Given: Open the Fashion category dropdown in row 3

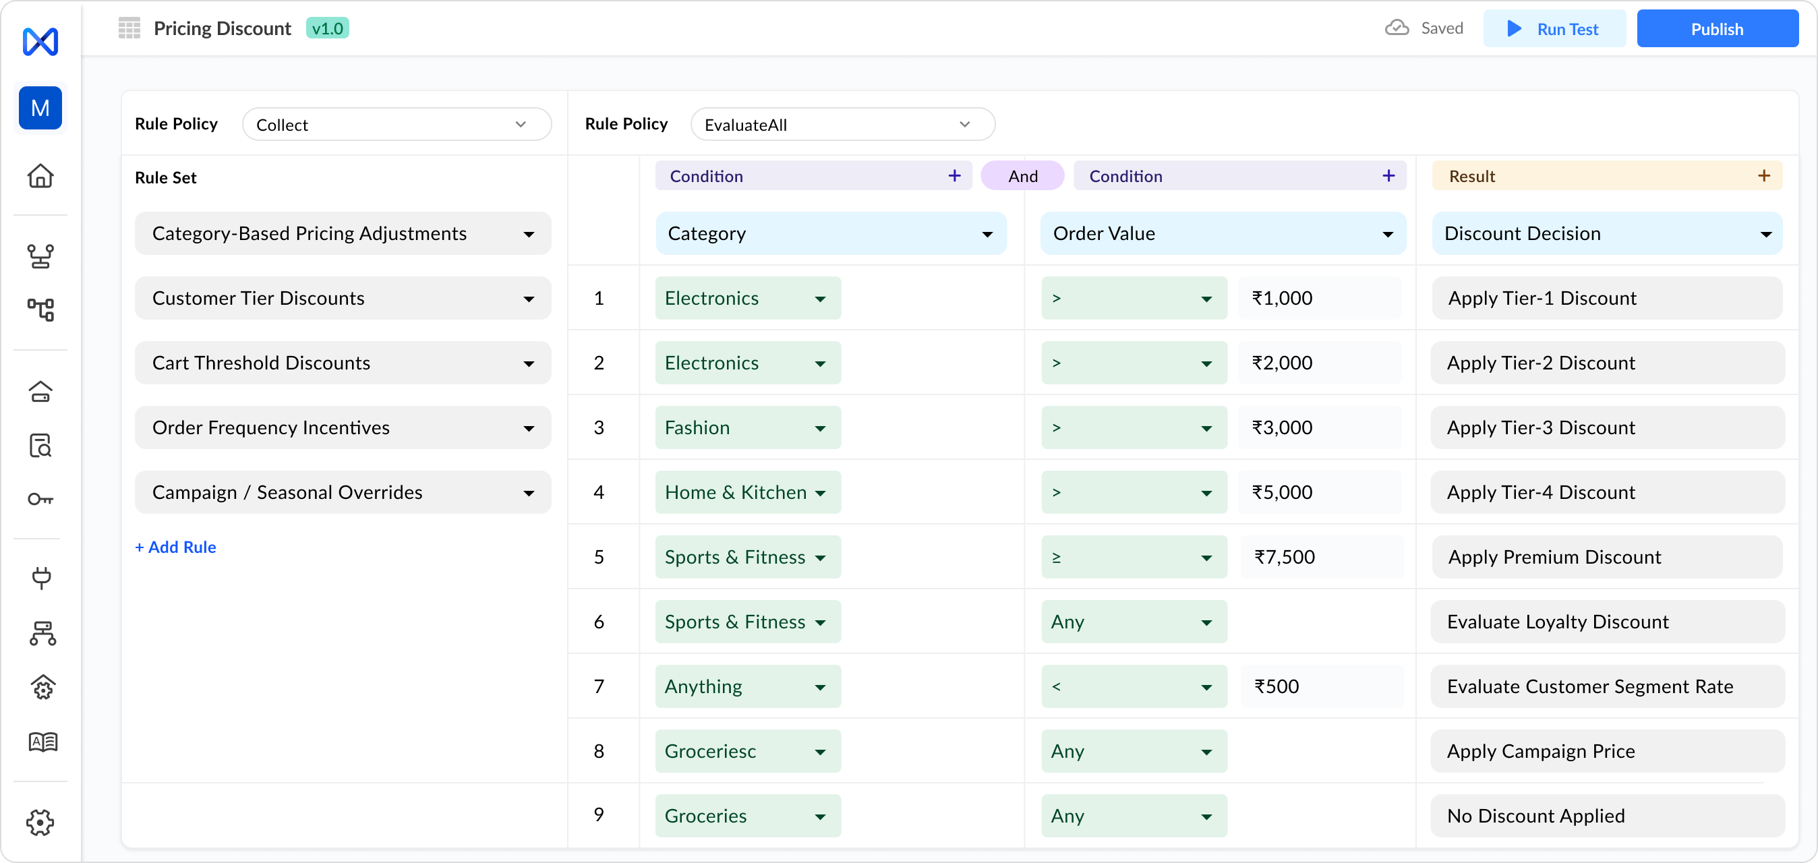Looking at the screenshot, I should point(746,427).
